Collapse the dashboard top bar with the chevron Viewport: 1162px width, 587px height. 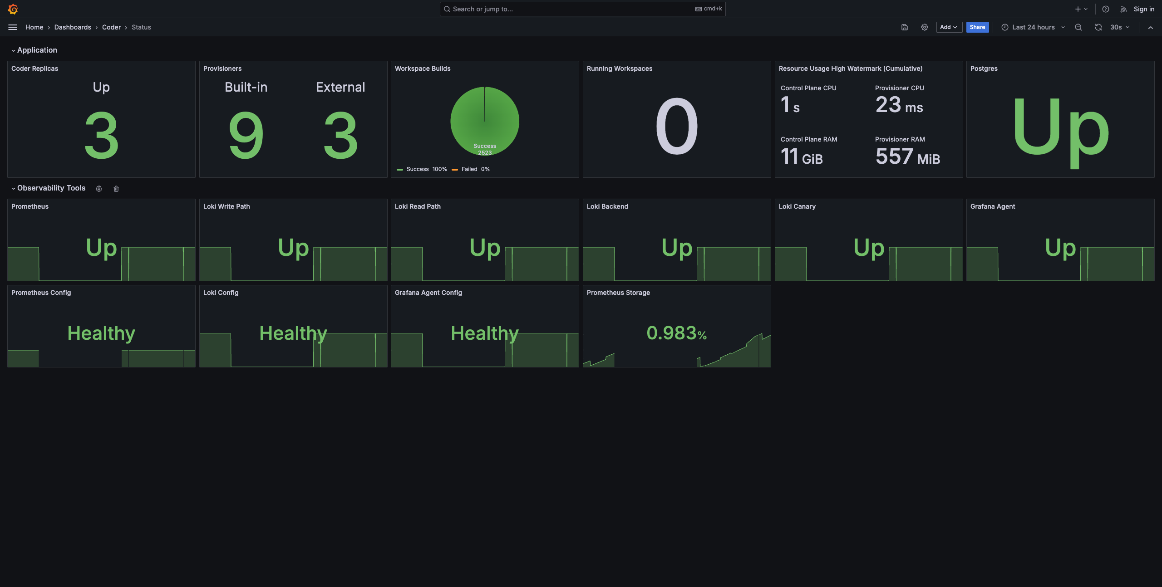(x=1151, y=27)
